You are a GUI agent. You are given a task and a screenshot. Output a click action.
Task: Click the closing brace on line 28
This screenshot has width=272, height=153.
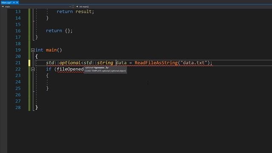click(37, 108)
